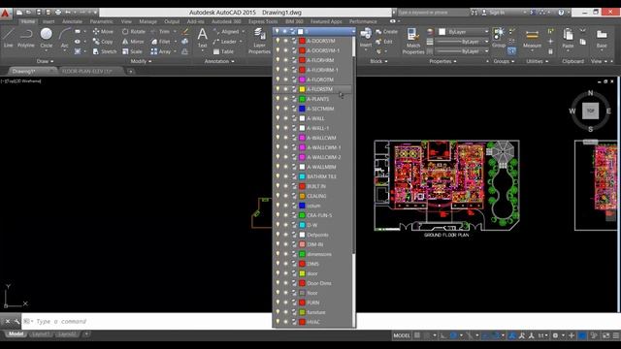Toggle light bulb for HVAC layer

pos(278,322)
